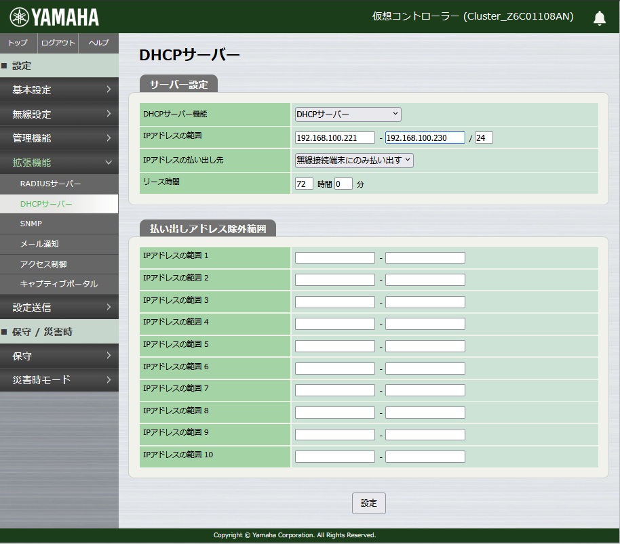Click exclusion range 3 start field
This screenshot has height=544, width=620.
point(335,302)
